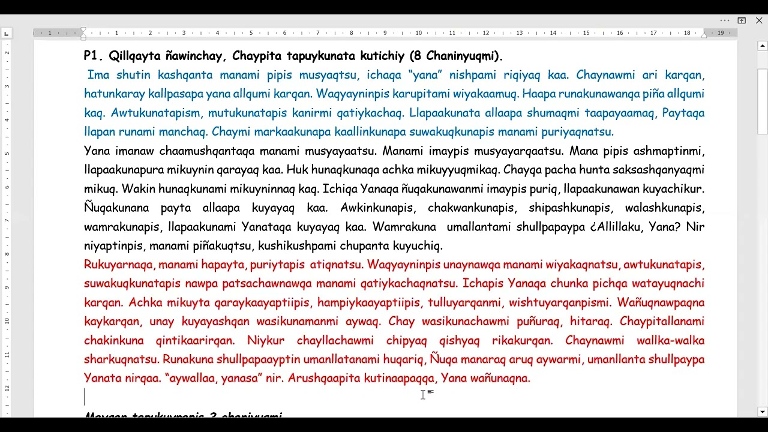Click the red words 'unay kuyayashqan'
The image size is (768, 432).
point(199,322)
